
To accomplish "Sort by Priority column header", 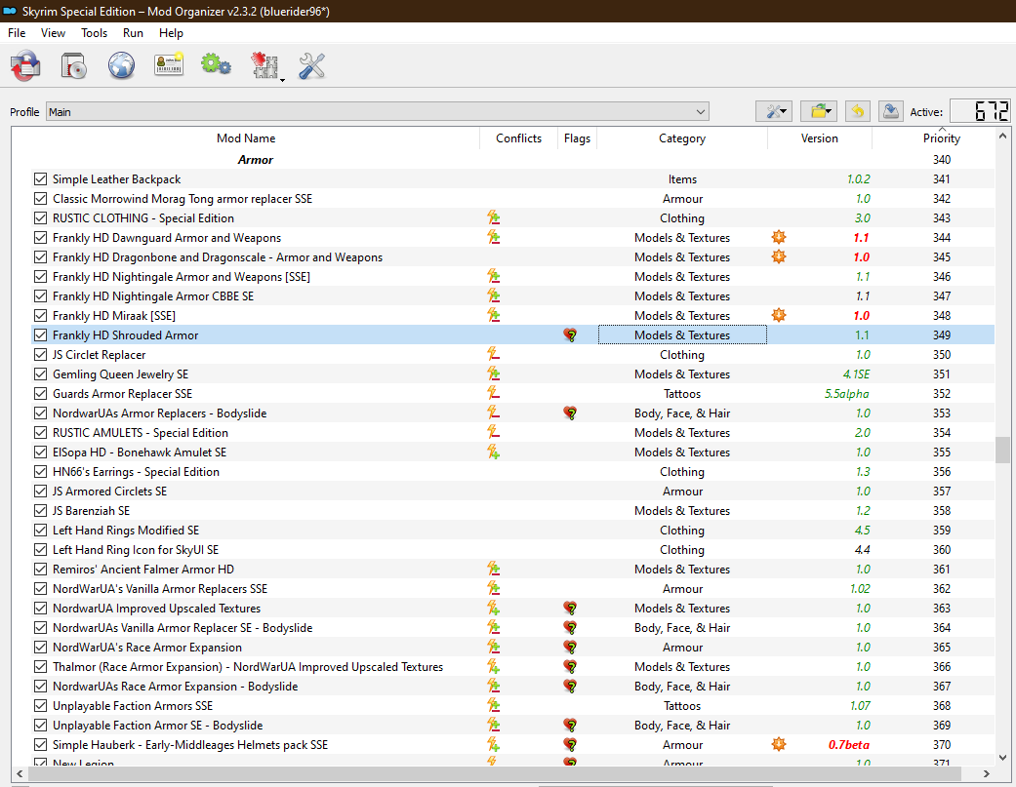I will pyautogui.click(x=942, y=138).
